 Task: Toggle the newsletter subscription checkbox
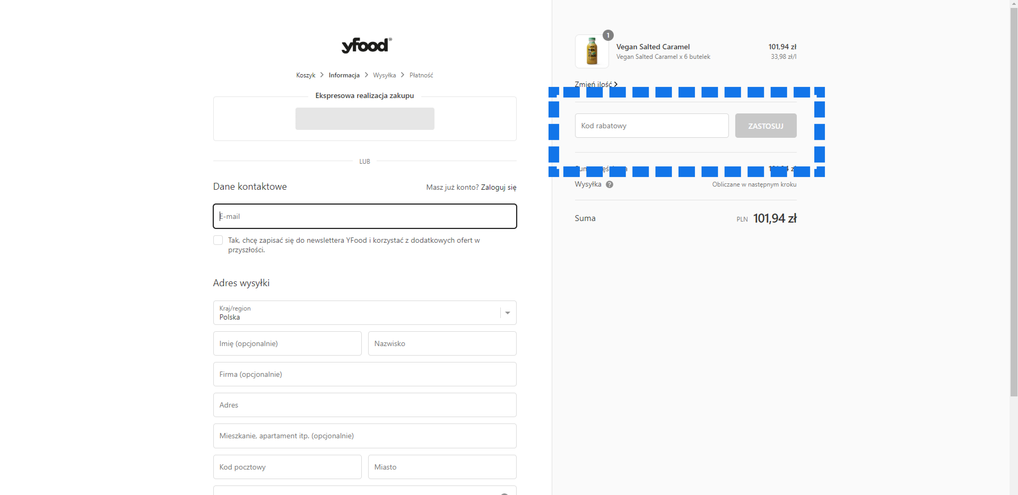pyautogui.click(x=218, y=240)
